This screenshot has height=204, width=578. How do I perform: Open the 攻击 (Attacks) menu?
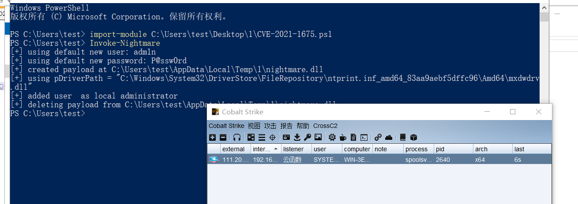(270, 126)
